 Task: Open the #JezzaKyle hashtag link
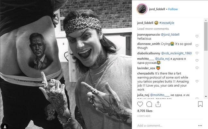click(167, 23)
